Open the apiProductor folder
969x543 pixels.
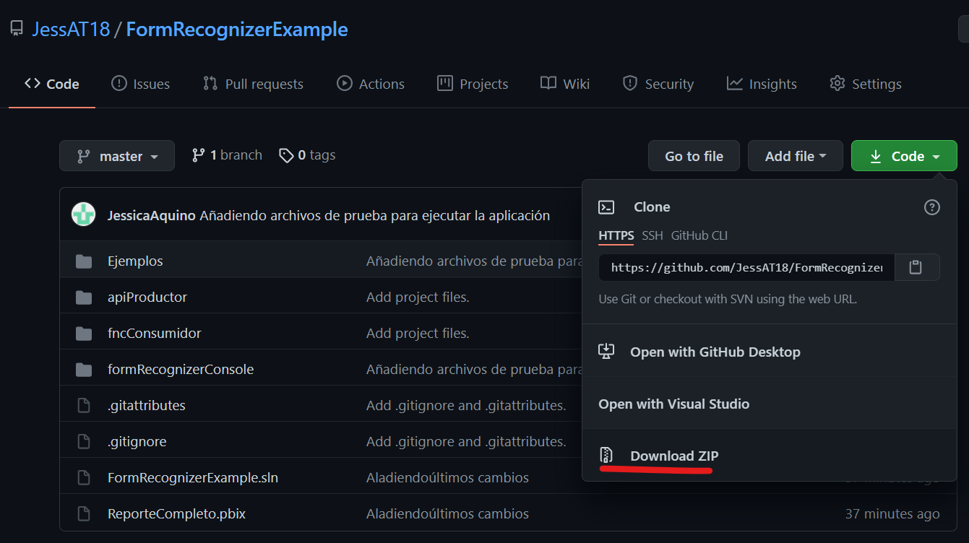147,297
